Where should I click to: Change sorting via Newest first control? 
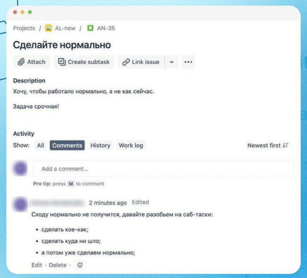[268, 145]
